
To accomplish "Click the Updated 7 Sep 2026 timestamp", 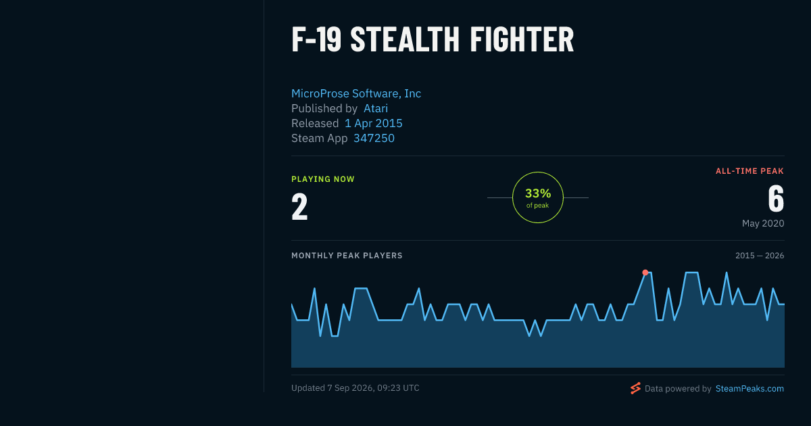I will pyautogui.click(x=355, y=388).
